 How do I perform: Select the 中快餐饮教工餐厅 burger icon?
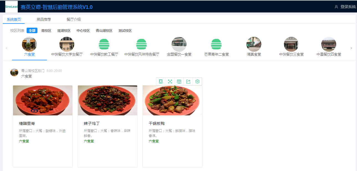point(104,44)
